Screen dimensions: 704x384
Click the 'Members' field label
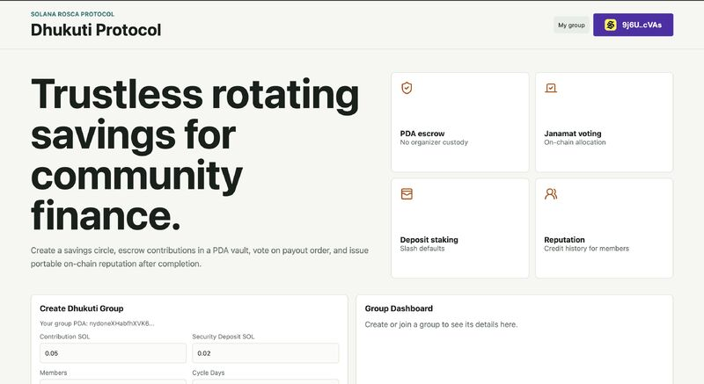point(53,373)
